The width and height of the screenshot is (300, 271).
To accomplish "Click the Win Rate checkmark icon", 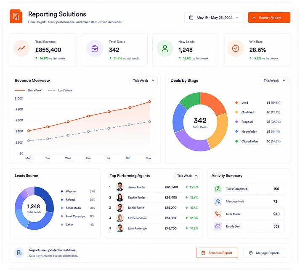I will point(236,48).
